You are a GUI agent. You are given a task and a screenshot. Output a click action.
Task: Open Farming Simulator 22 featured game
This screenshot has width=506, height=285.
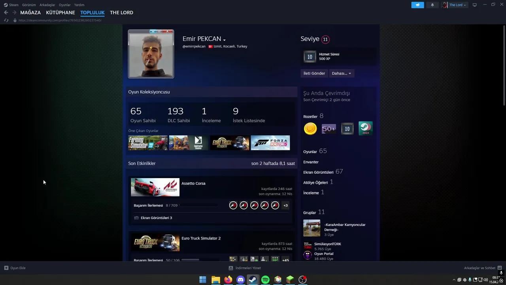point(148,143)
